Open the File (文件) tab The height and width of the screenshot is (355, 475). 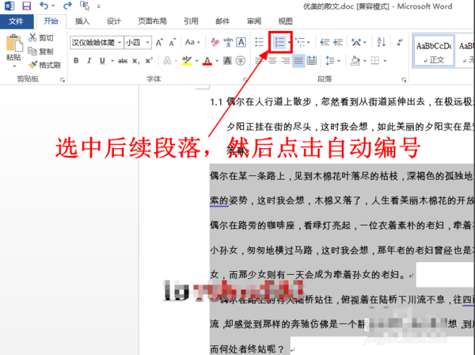coord(16,21)
